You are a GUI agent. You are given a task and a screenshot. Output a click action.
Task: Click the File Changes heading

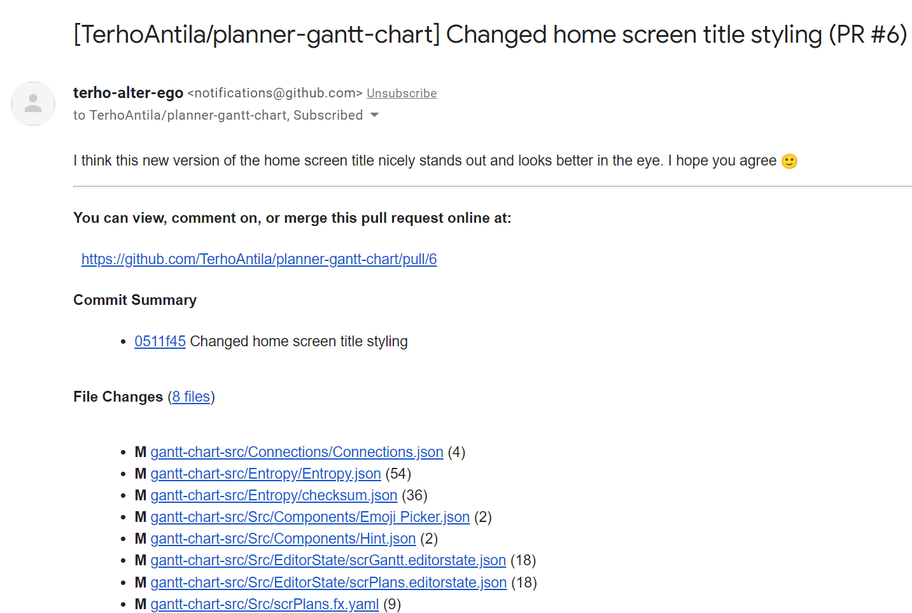click(x=118, y=397)
